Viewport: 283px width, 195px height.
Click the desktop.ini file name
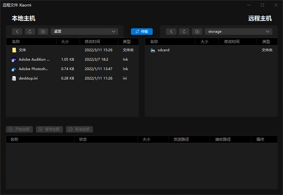[28, 78]
